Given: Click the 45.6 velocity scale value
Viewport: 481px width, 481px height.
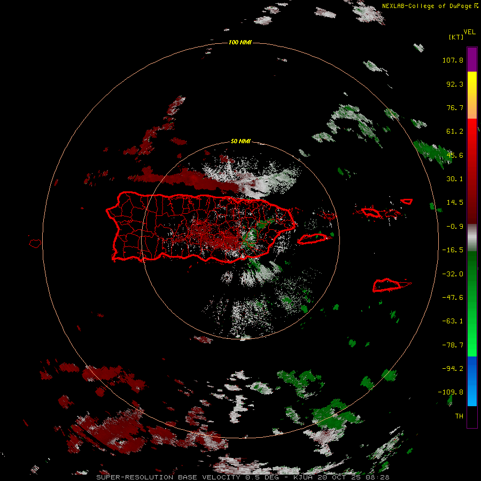Looking at the screenshot, I should pyautogui.click(x=455, y=155).
